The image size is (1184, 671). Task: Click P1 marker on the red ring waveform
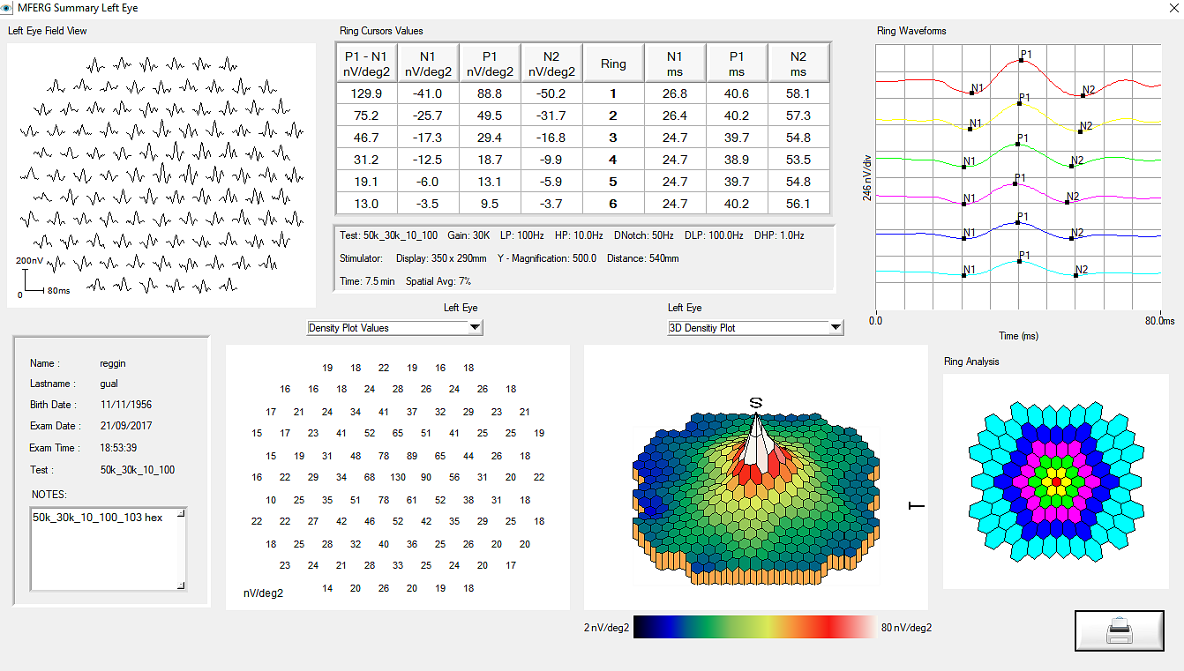1022,60
